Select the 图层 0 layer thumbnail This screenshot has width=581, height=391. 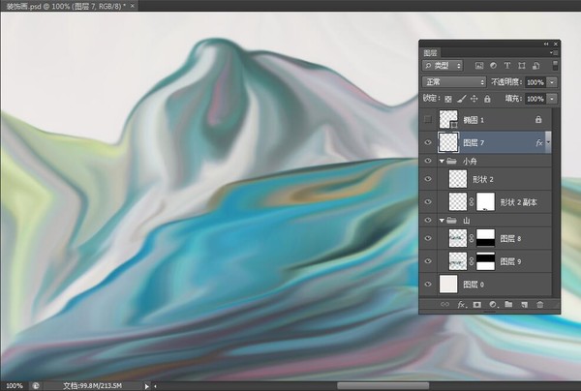coord(448,285)
